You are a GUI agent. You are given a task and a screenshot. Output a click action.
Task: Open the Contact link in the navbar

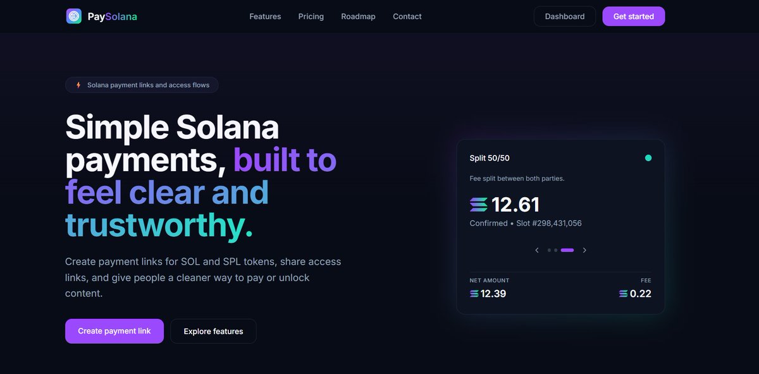[407, 16]
